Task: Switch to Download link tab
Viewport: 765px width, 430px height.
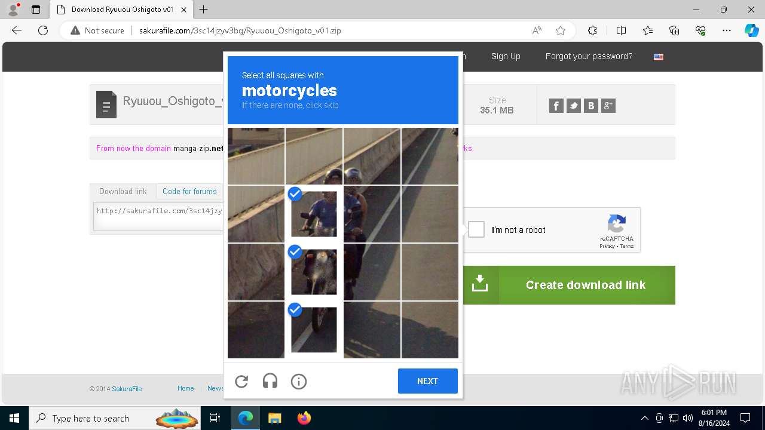Action: (x=123, y=191)
